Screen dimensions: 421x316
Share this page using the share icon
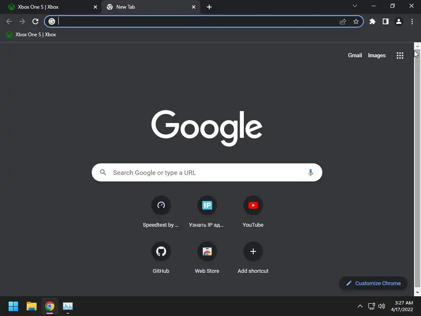343,21
